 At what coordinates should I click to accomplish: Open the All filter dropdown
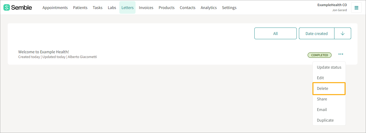(x=276, y=33)
